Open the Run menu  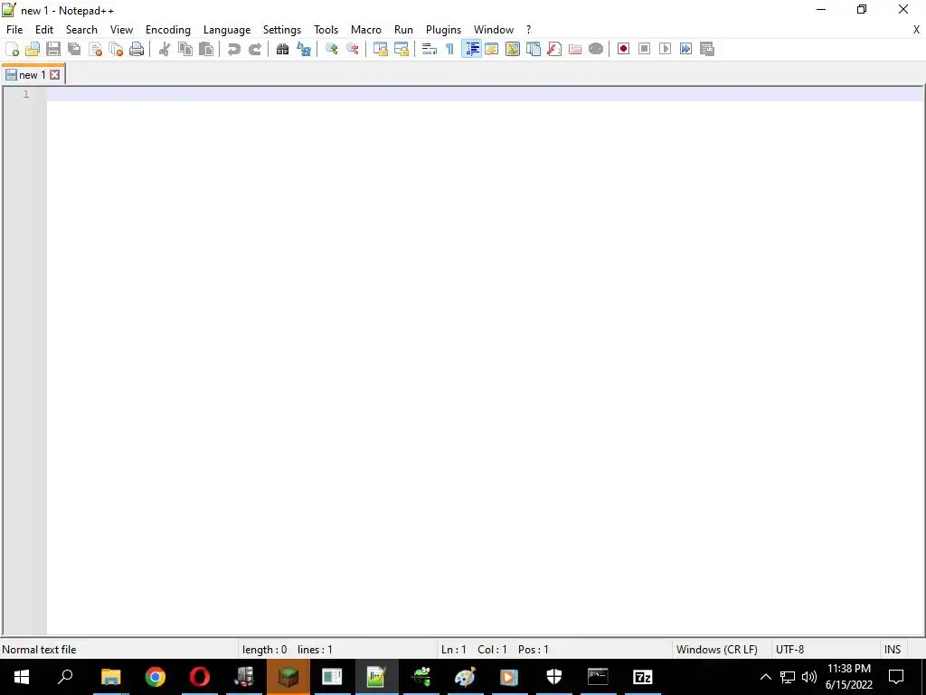tap(403, 30)
